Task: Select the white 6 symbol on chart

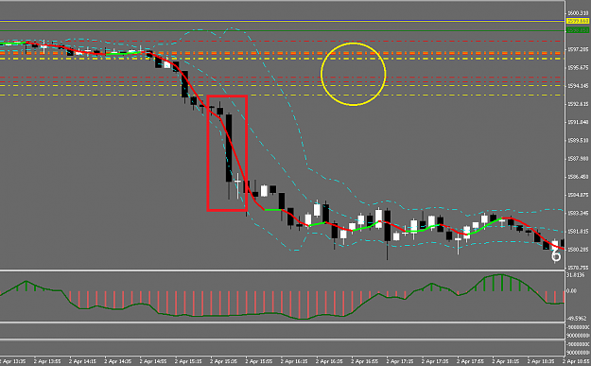Action: (556, 255)
